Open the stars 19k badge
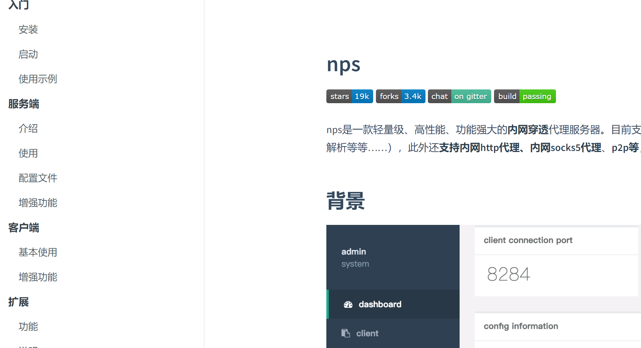The image size is (641, 348). tap(349, 96)
